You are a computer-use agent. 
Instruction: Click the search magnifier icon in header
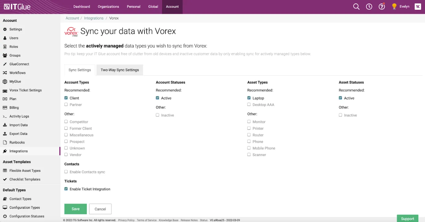point(356,7)
